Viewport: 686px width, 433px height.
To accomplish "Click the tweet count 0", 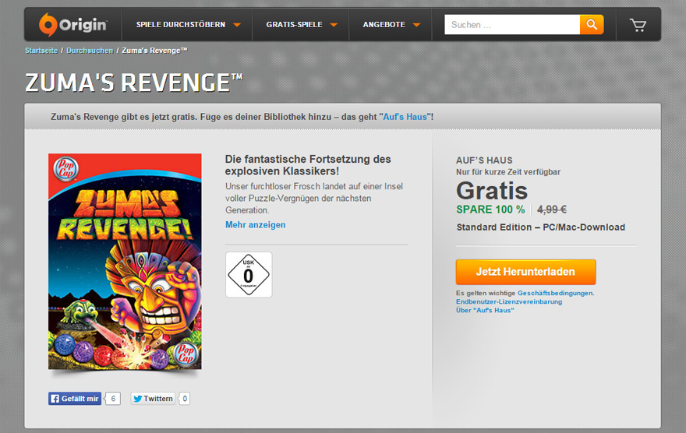I will coord(185,399).
